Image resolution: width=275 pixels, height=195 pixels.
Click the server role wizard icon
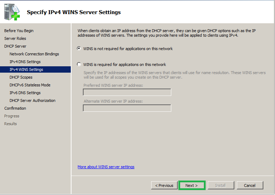pyautogui.click(x=12, y=12)
